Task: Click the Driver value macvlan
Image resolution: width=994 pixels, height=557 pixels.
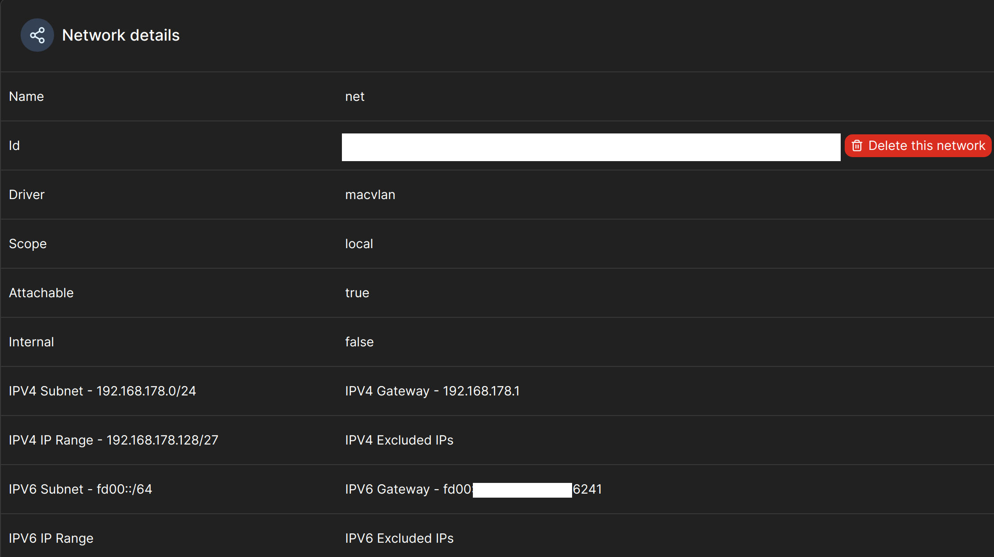Action: pos(370,195)
